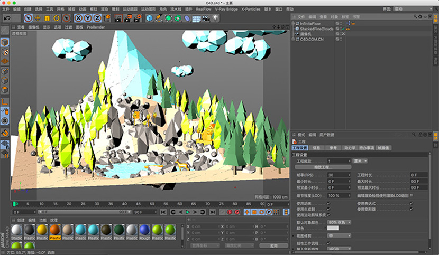This screenshot has width=439, height=255.
Task: Toggle the Y axis lock
Action: [88, 18]
